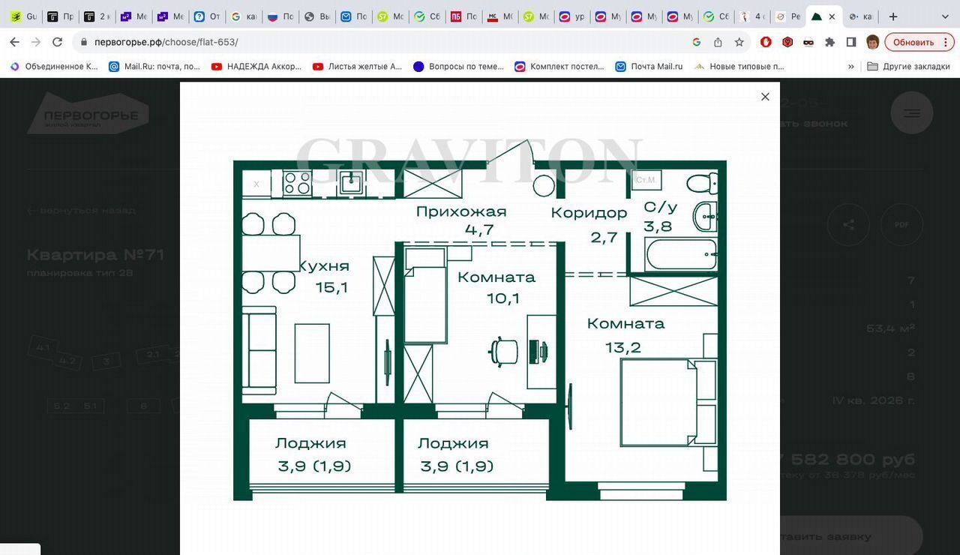Go back to previous page in browser

pos(14,42)
